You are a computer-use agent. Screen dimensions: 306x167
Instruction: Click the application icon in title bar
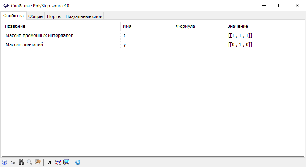click(x=6, y=6)
